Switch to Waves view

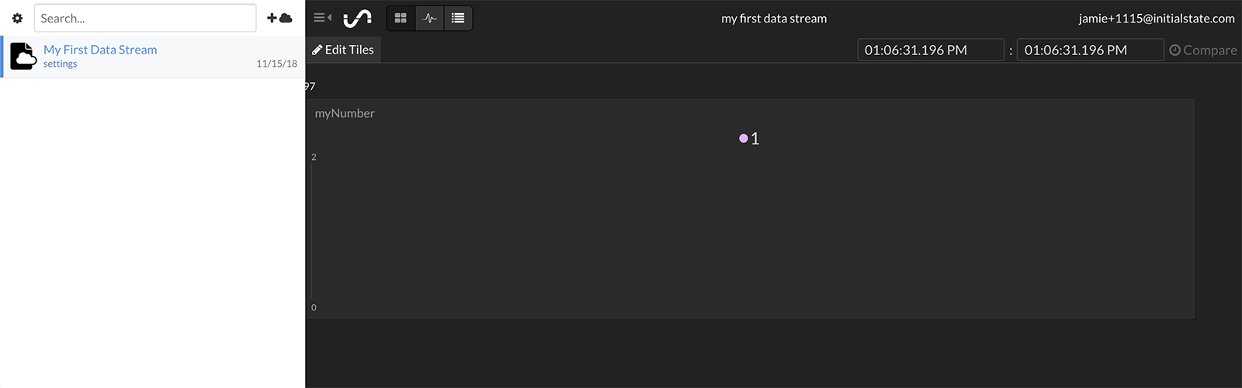point(429,18)
